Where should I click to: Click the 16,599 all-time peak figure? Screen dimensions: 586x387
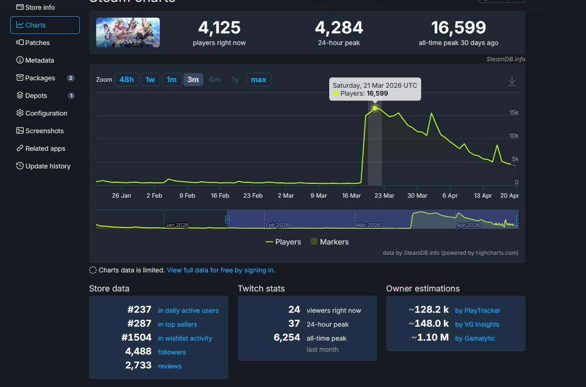coord(458,28)
